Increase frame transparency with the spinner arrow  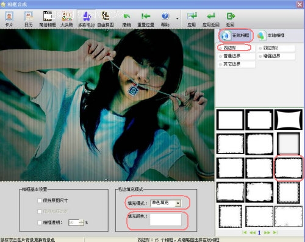pos(81,221)
